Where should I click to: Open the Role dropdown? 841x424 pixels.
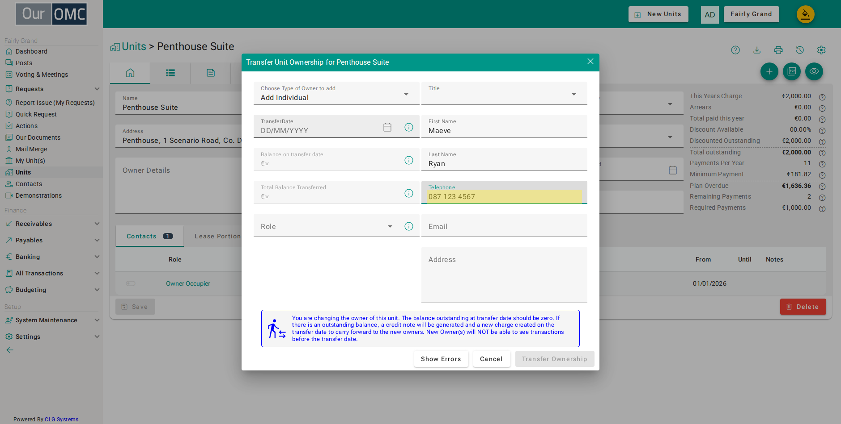tap(327, 226)
